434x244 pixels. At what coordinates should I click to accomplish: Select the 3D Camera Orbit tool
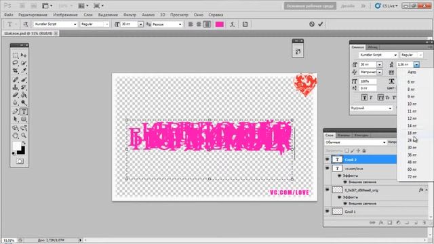24,128
